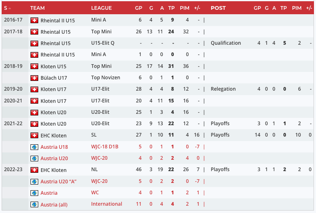Click flag icon next to Austria (all)
The height and width of the screenshot is (213, 316).
[x=34, y=204]
